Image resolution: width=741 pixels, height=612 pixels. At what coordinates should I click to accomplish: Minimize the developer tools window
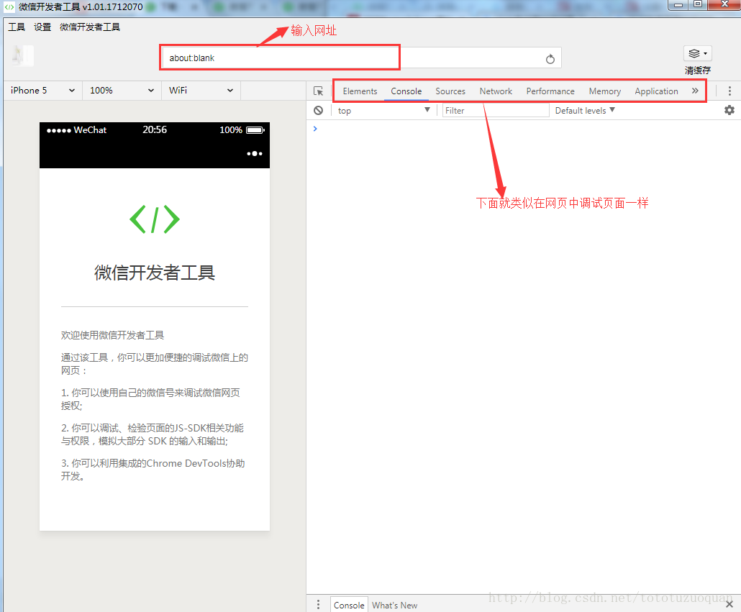point(678,5)
